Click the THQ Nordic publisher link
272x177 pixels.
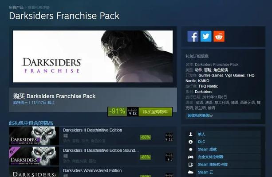point(208,86)
